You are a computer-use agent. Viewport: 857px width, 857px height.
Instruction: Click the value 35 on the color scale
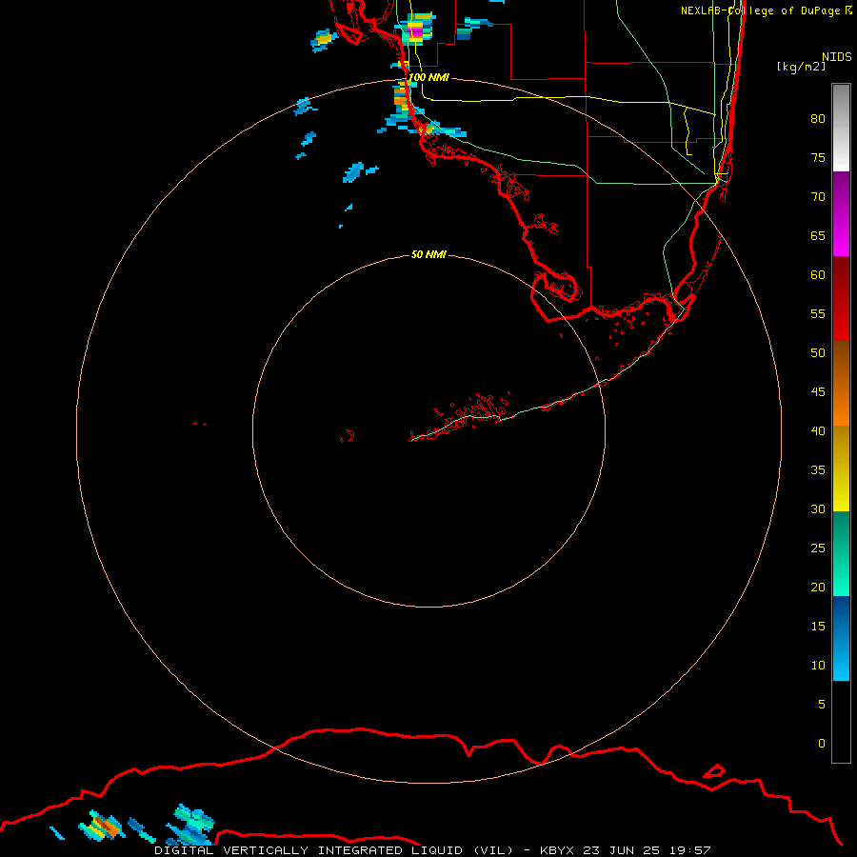[x=818, y=470]
